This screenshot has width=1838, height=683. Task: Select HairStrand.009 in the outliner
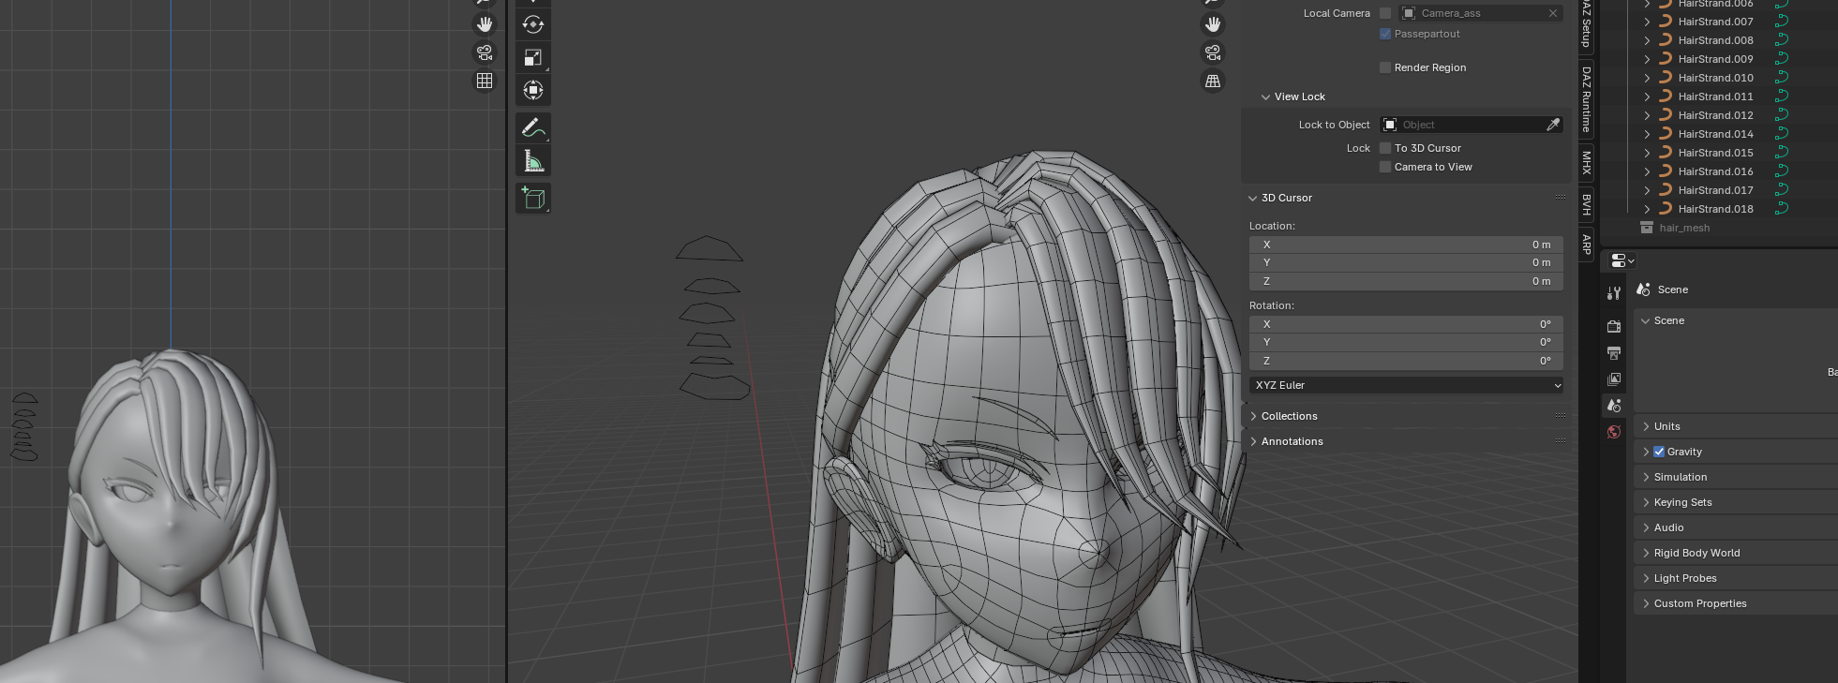(1715, 59)
